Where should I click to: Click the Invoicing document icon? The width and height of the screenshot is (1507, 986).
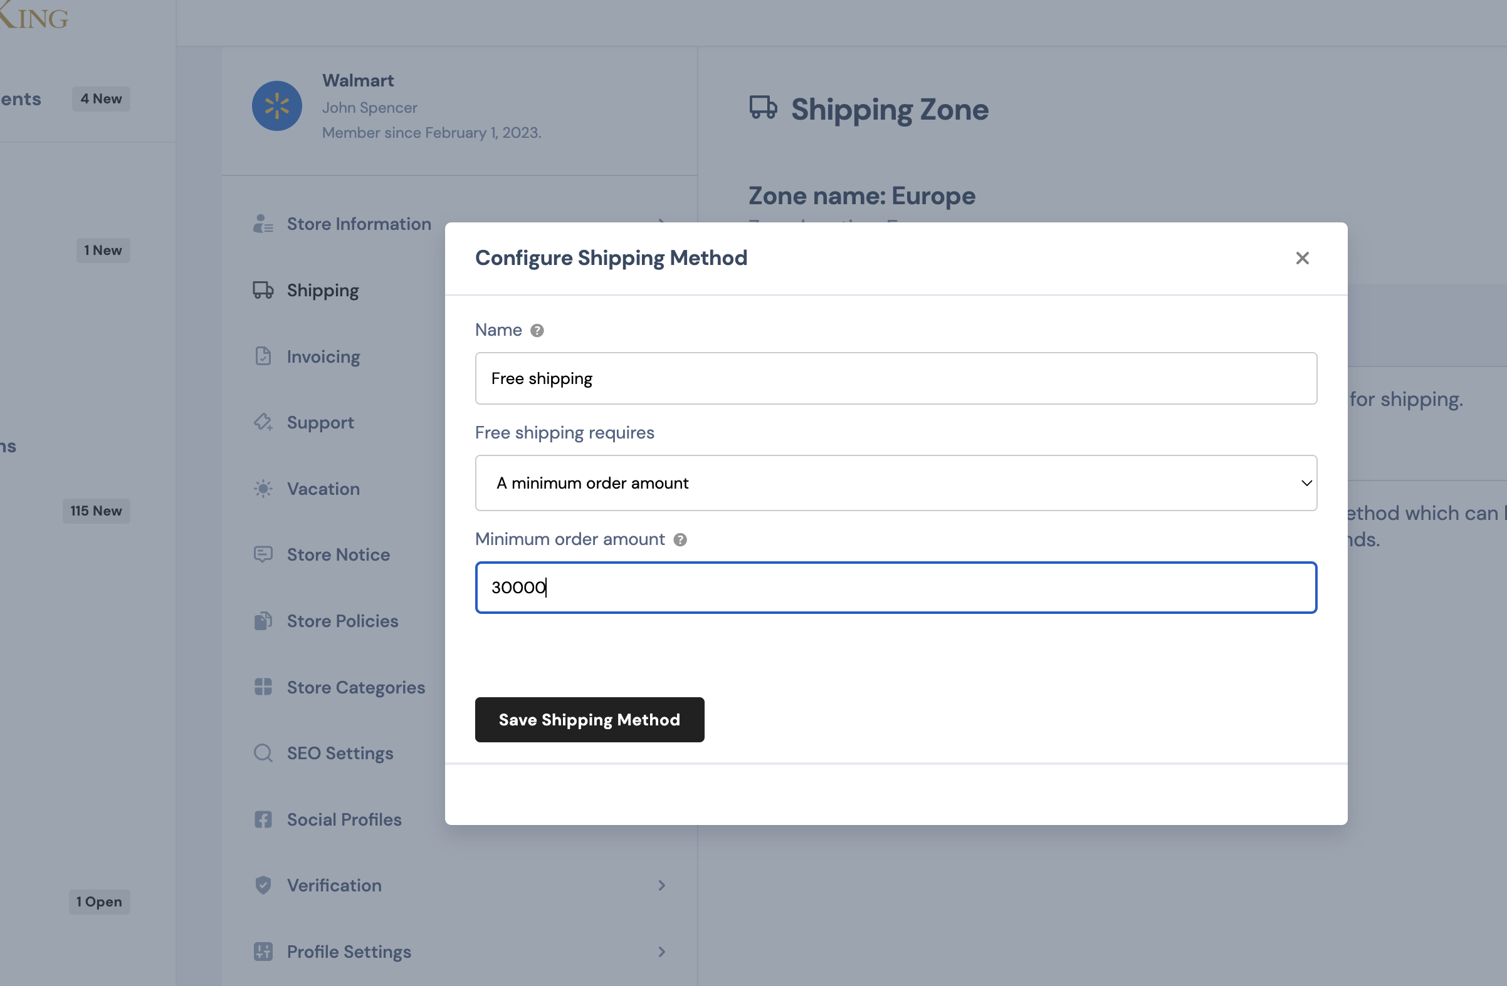pos(263,356)
